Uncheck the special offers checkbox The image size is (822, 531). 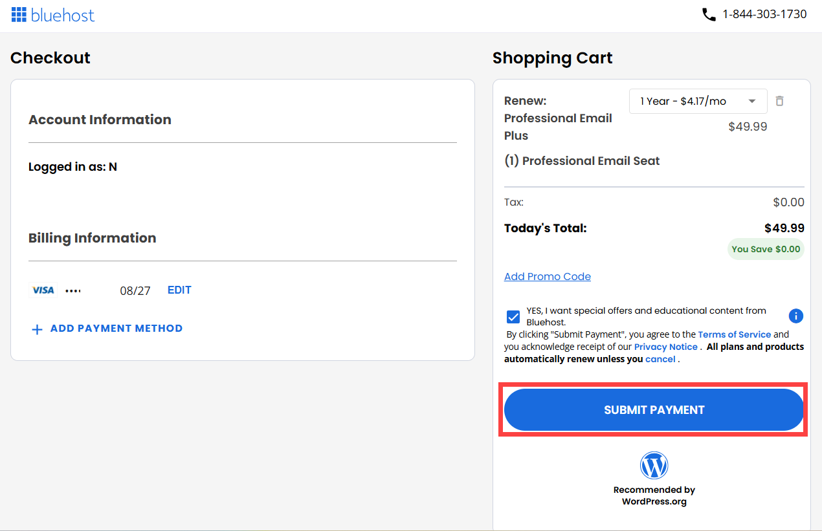pos(513,317)
